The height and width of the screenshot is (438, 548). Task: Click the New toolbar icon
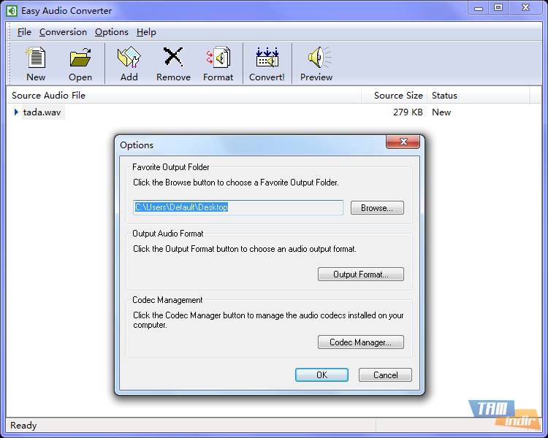pos(35,58)
